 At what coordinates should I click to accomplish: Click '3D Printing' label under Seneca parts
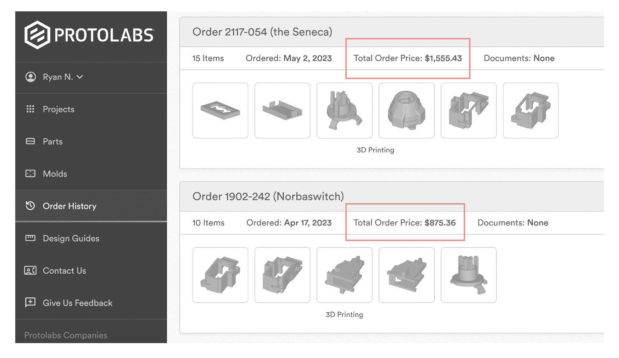375,150
